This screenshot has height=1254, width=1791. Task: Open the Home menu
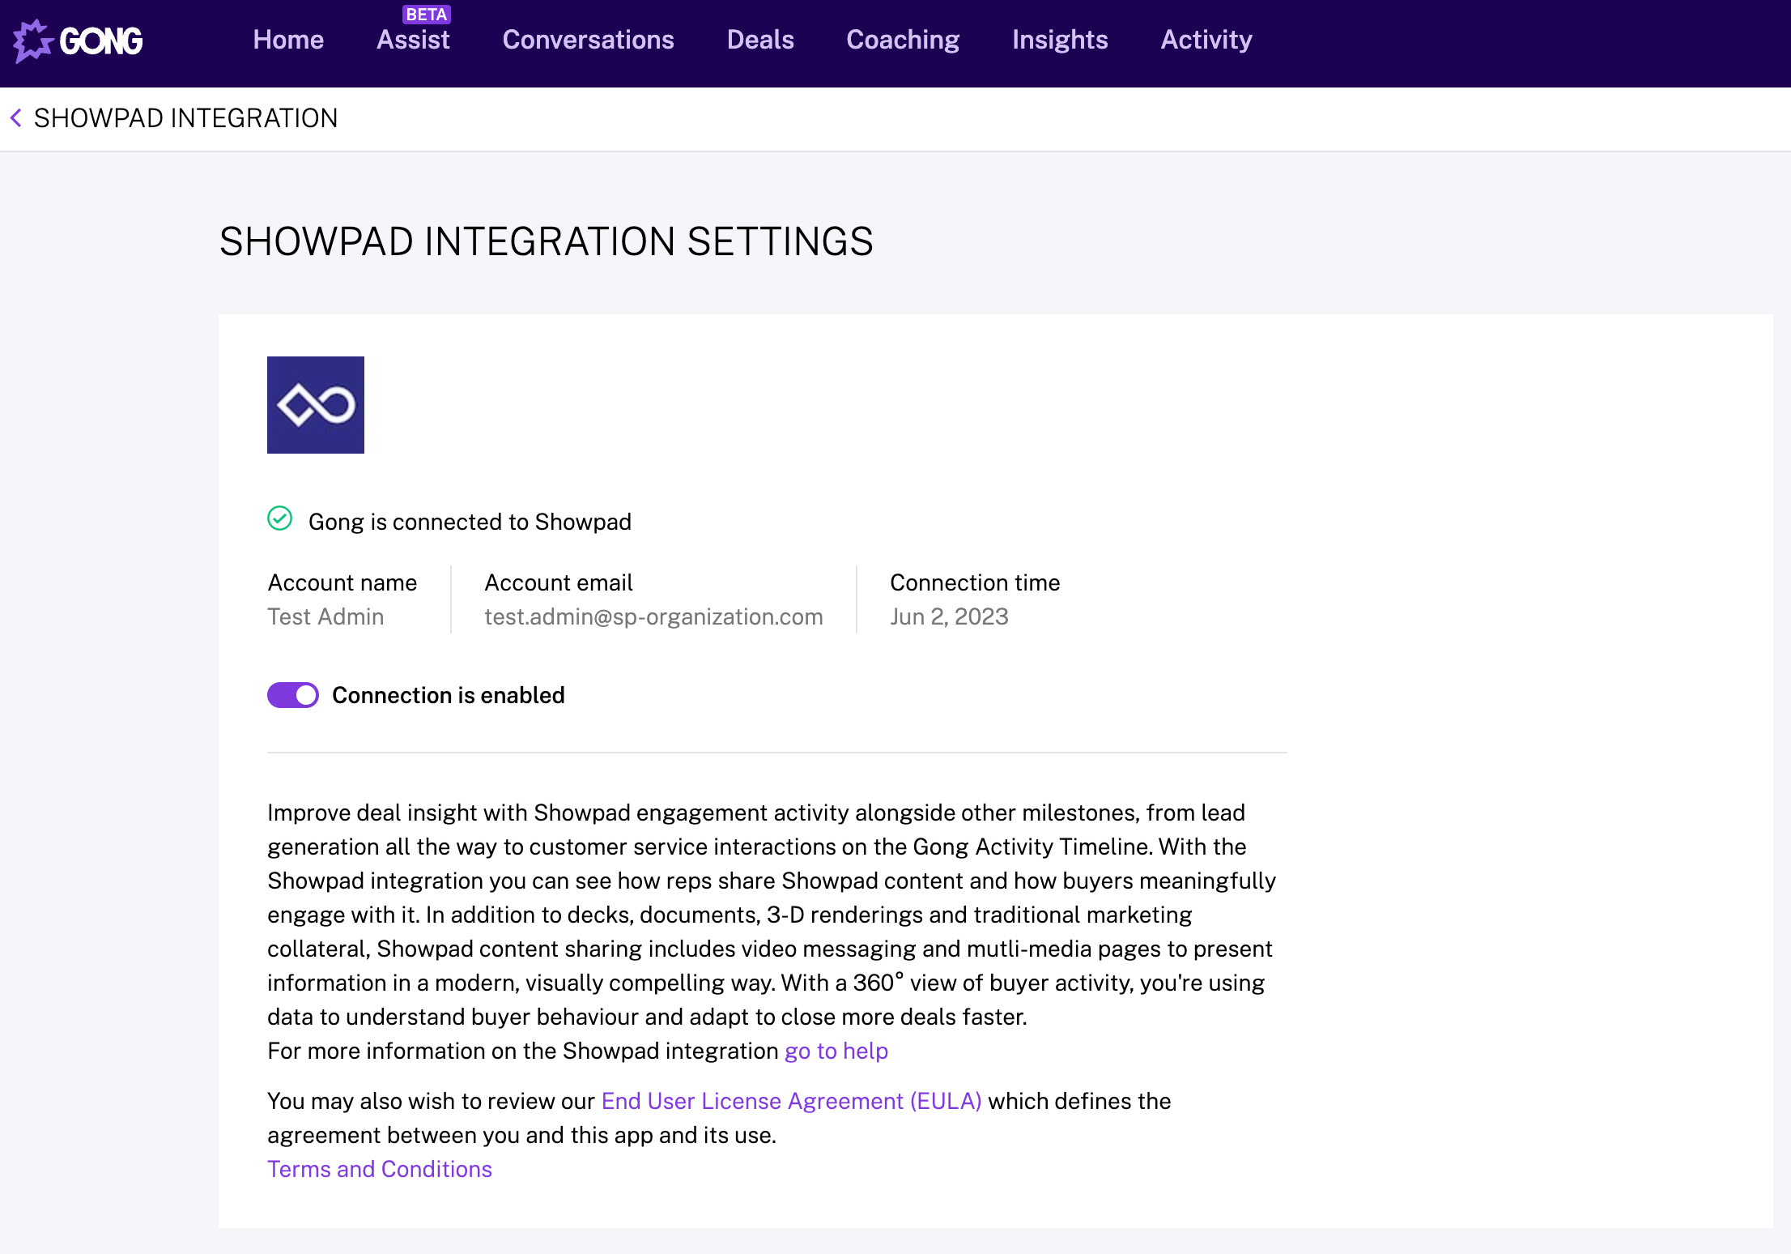[x=288, y=40]
